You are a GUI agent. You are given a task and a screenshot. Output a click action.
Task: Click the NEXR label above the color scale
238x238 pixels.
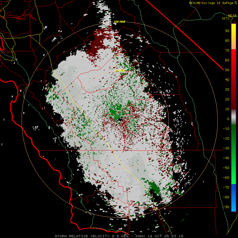point(232,16)
